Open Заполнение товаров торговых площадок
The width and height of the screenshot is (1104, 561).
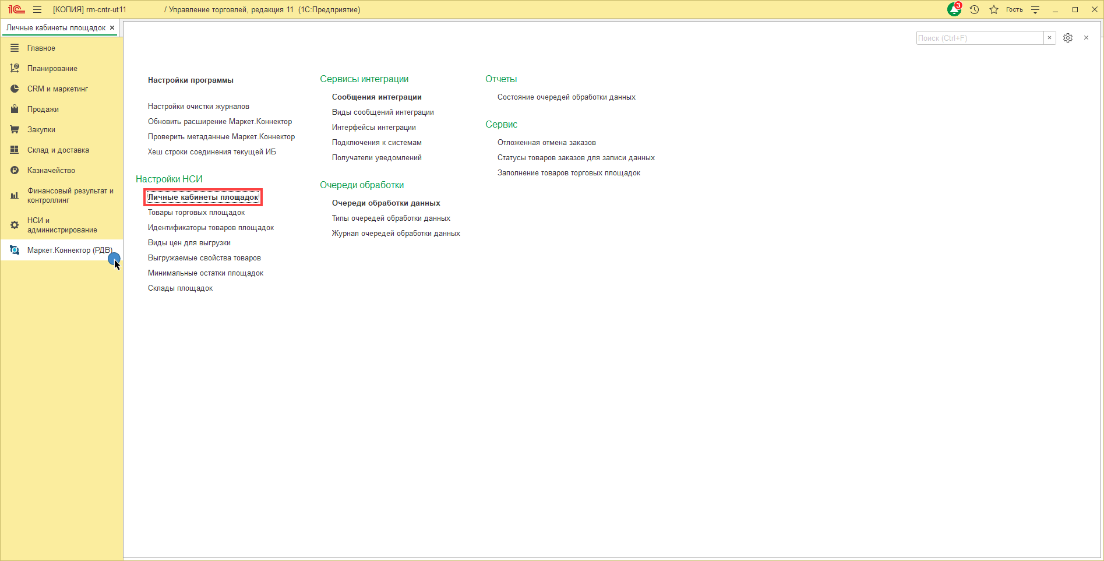click(x=569, y=172)
